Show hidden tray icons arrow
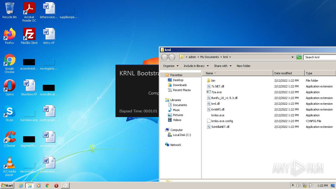Screen dimensions: 336x189 click(x=293, y=186)
